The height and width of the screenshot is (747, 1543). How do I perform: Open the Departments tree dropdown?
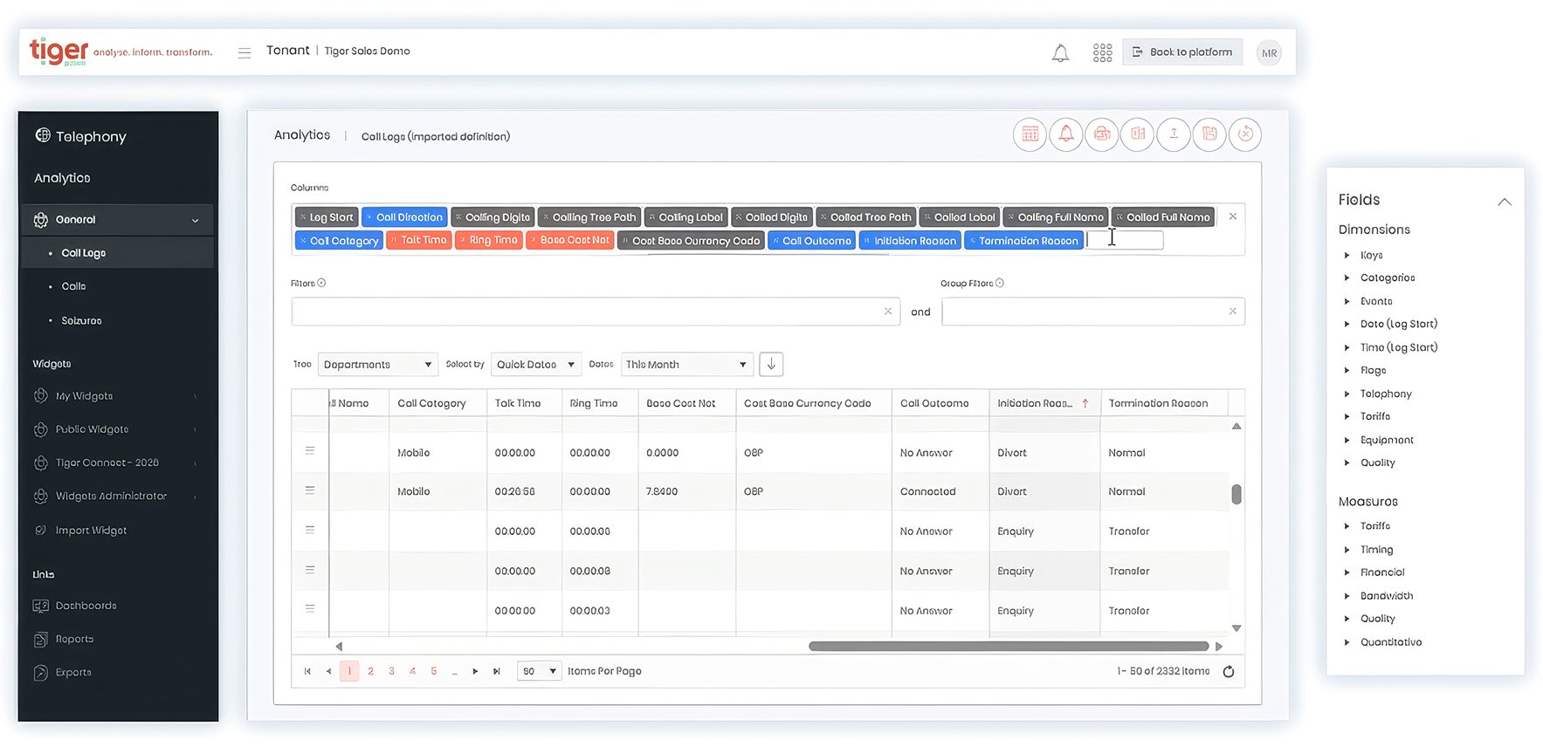(x=377, y=365)
